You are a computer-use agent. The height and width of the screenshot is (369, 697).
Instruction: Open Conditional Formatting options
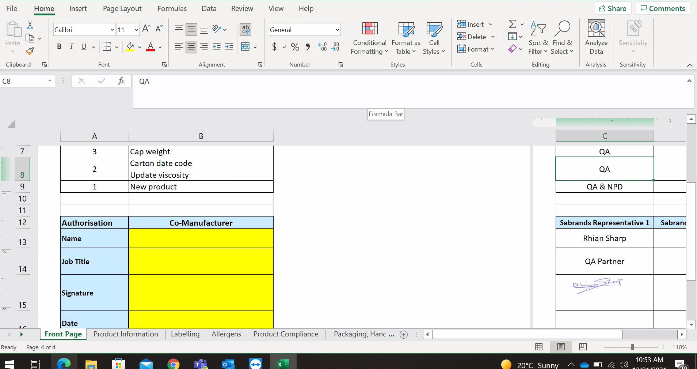pos(369,38)
